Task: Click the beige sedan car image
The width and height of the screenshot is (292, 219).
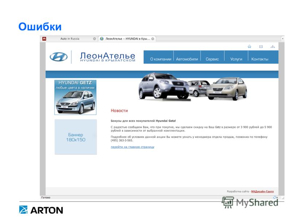Action: click(227, 89)
